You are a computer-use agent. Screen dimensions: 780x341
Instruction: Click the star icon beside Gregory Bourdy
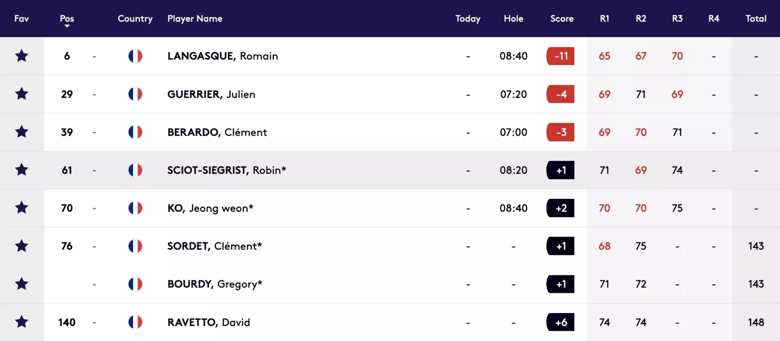click(22, 284)
